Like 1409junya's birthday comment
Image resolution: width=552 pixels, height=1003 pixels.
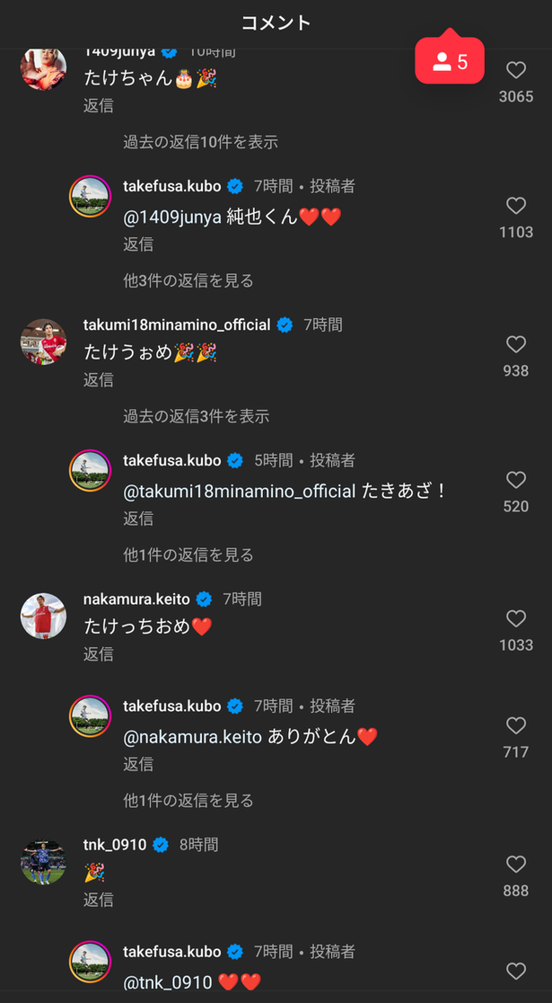click(515, 70)
